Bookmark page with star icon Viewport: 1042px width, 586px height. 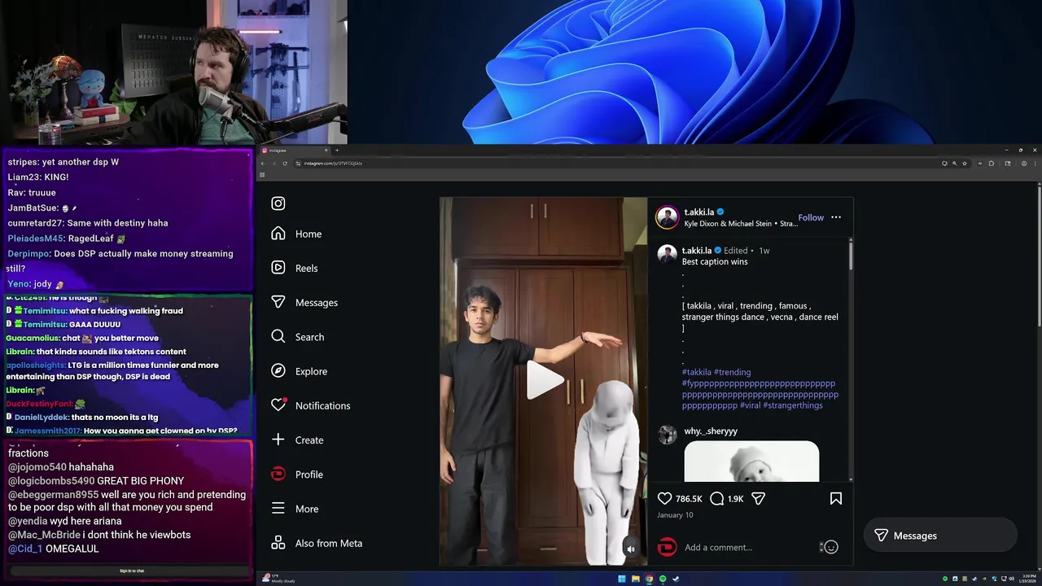click(965, 164)
